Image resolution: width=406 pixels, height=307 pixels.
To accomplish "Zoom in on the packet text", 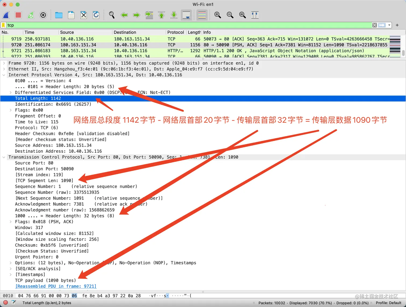I will [218, 15].
